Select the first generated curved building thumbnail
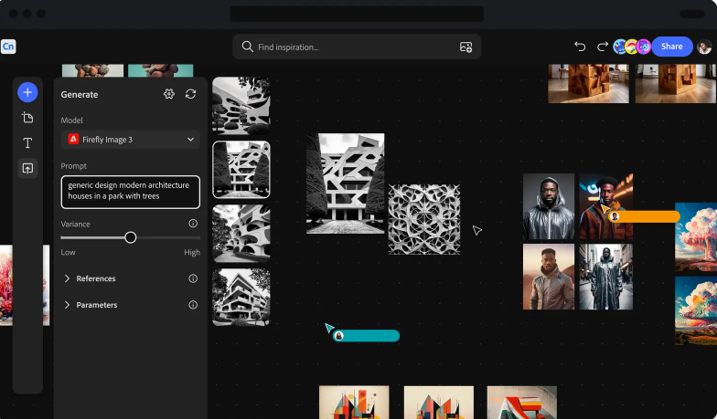The width and height of the screenshot is (717, 419). click(x=241, y=106)
